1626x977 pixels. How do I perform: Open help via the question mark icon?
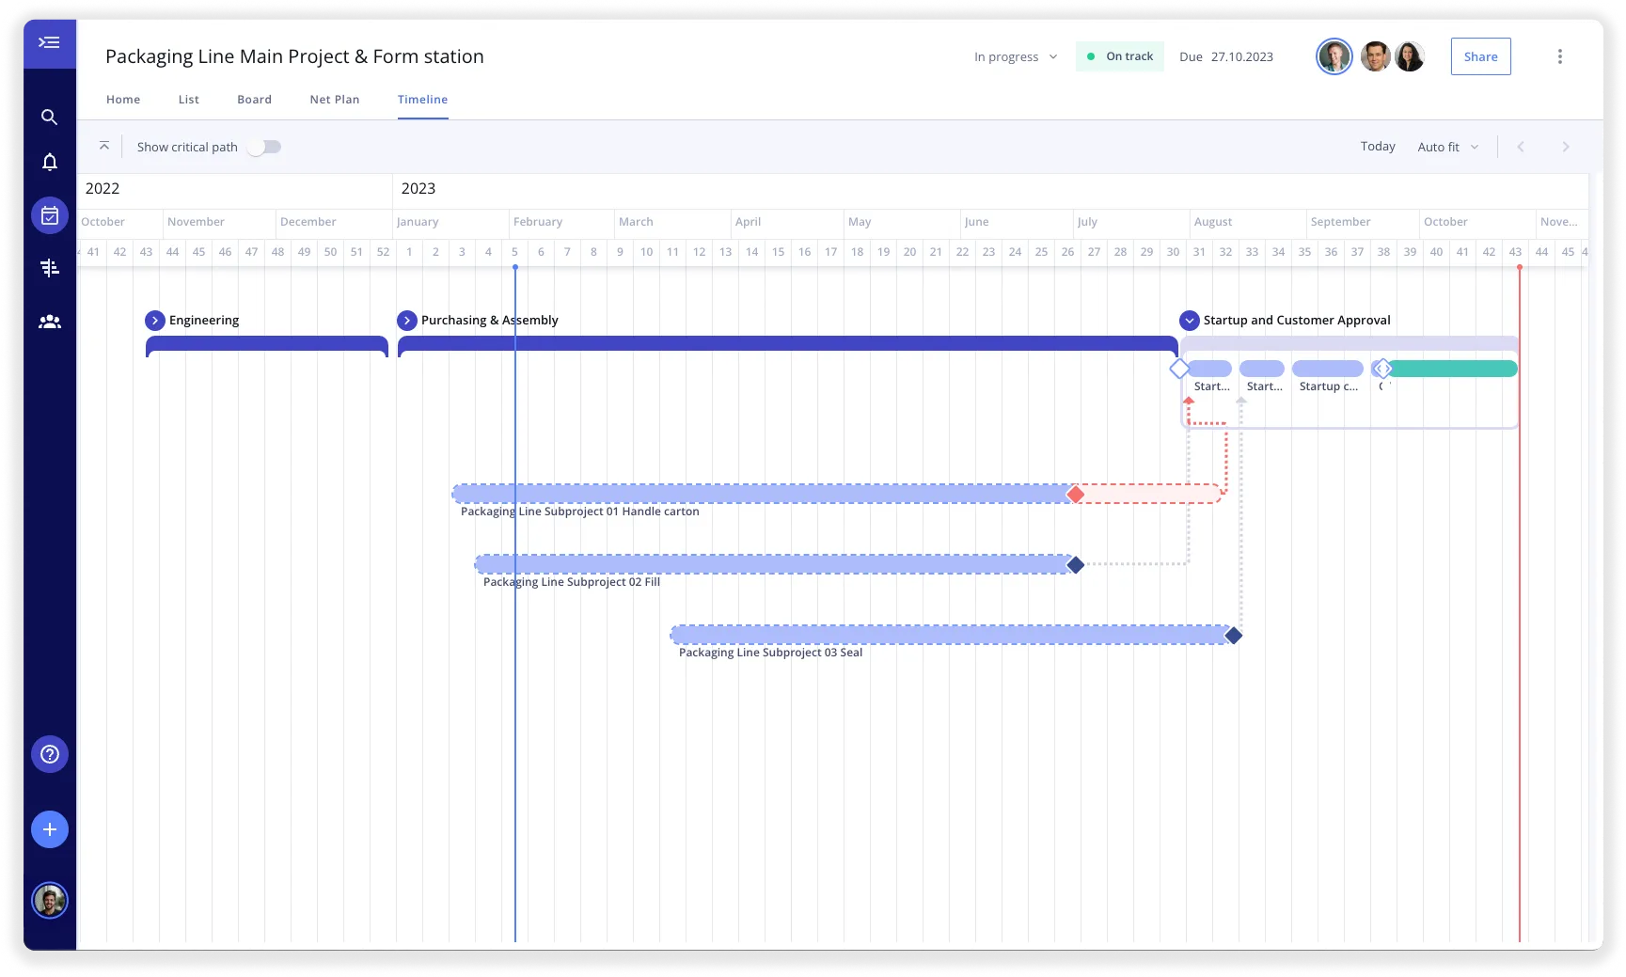pyautogui.click(x=49, y=753)
